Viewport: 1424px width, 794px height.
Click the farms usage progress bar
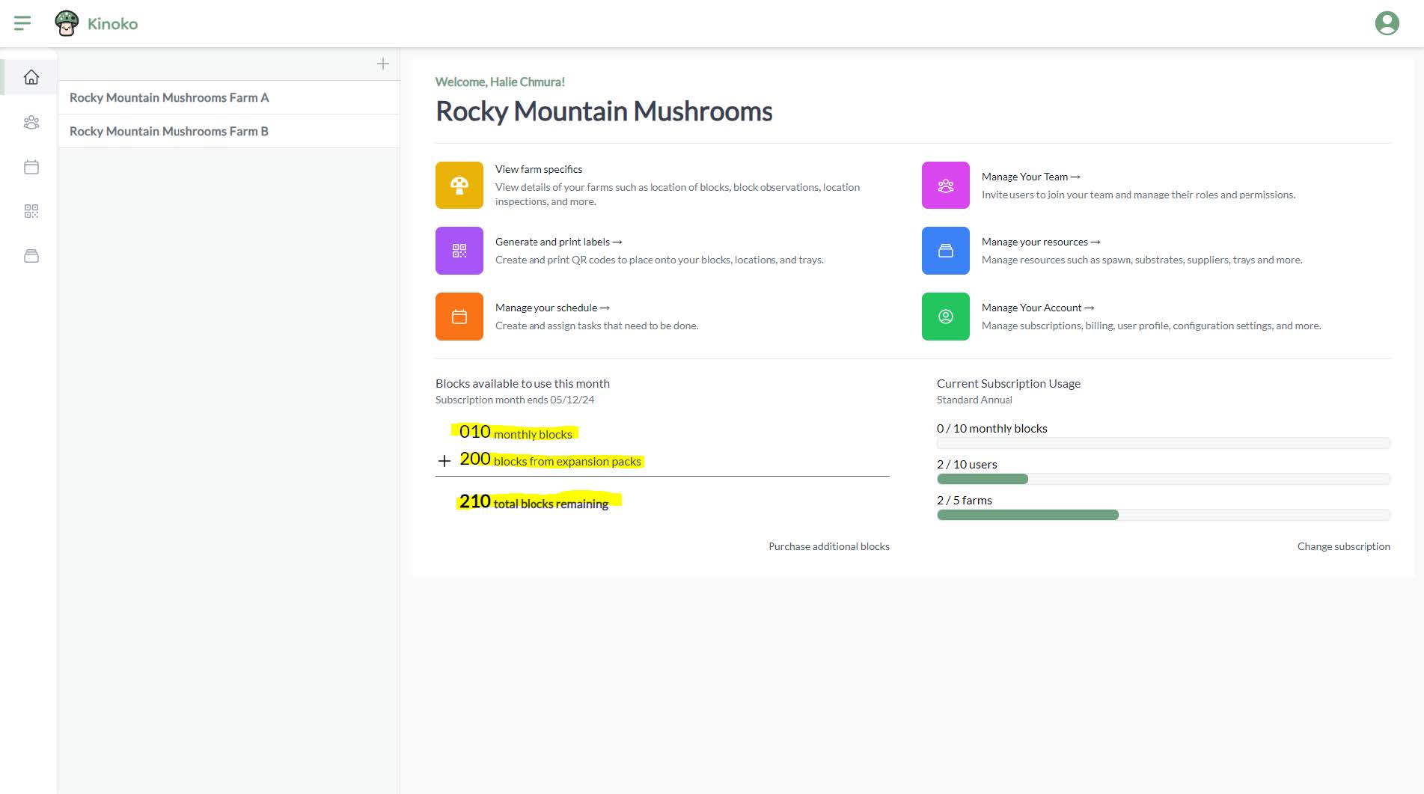(x=1163, y=515)
